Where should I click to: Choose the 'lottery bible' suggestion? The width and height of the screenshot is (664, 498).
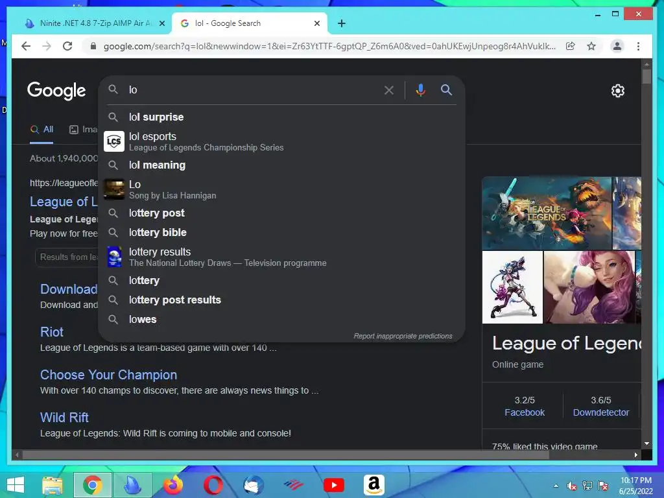click(281, 232)
